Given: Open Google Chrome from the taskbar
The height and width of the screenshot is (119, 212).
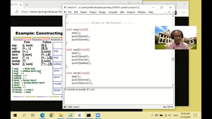Looking at the screenshot, I should (x=52, y=115).
